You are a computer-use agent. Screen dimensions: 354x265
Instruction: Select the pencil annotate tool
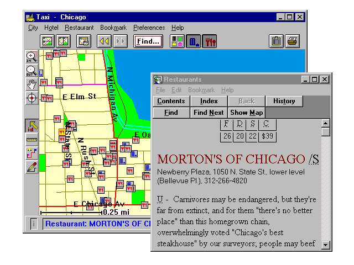click(32, 167)
